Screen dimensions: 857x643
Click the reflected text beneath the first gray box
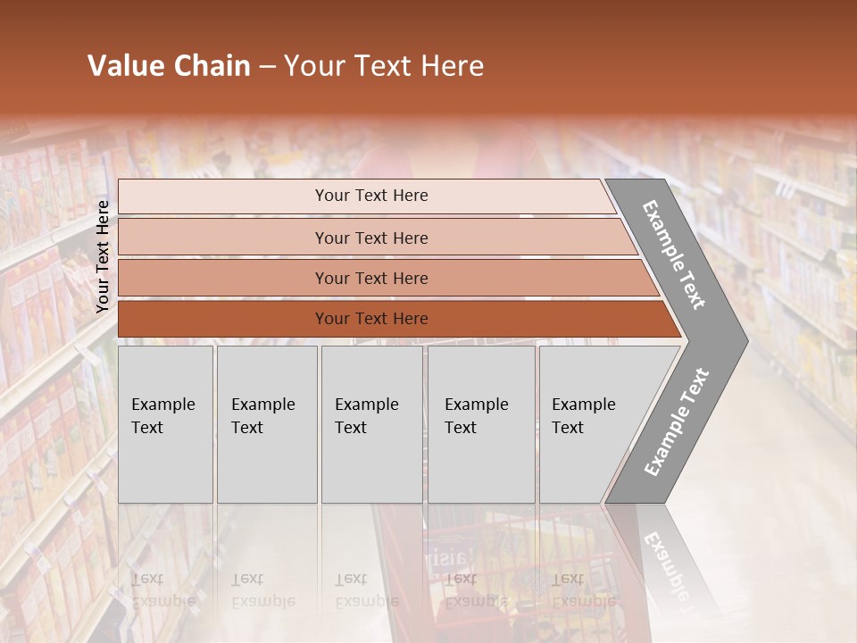coord(162,590)
